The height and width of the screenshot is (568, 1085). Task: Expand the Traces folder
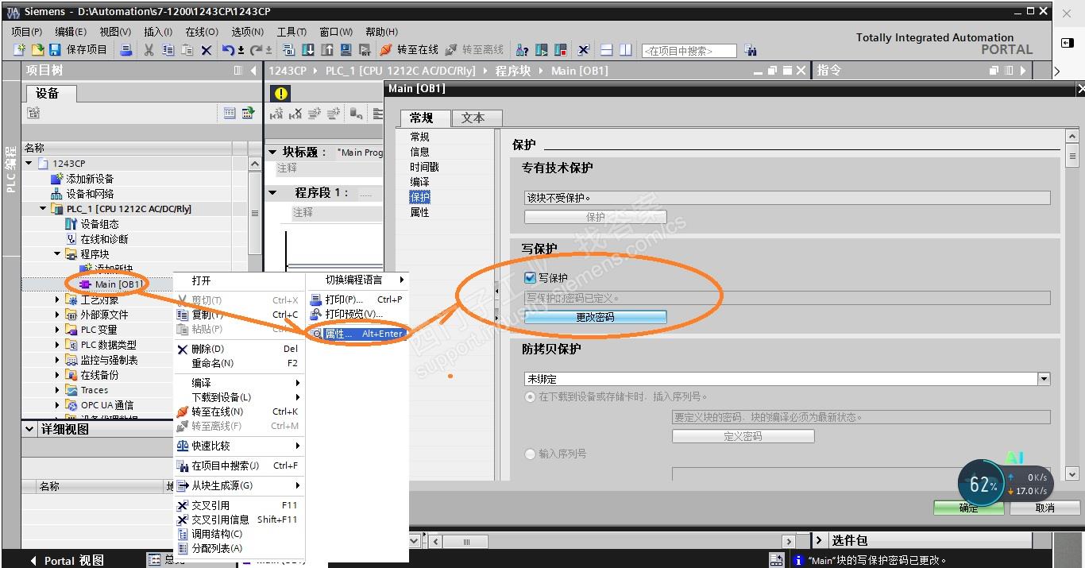point(57,390)
